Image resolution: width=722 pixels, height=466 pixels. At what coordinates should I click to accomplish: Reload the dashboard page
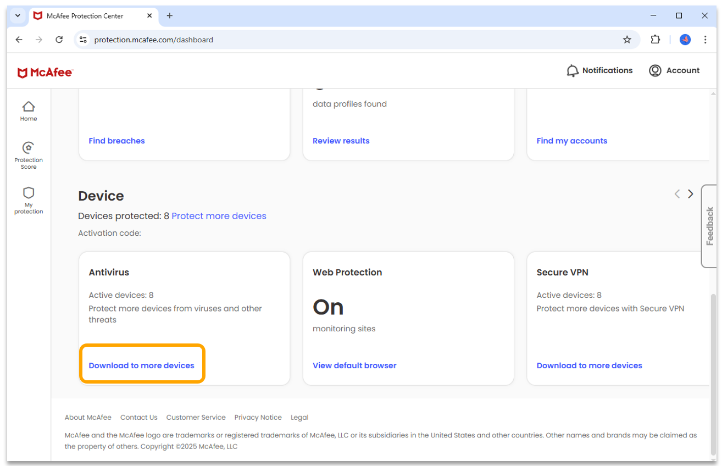pos(59,40)
